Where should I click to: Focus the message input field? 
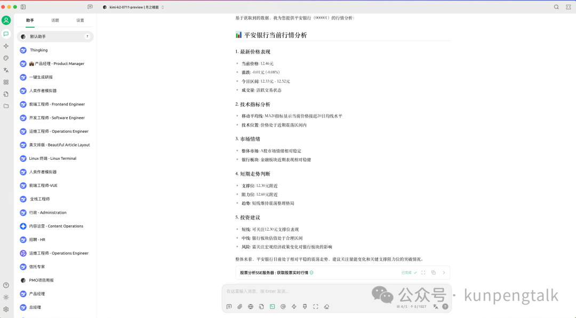[337, 291]
